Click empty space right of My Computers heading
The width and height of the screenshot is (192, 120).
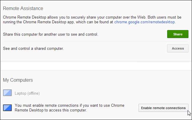[x=118, y=80]
